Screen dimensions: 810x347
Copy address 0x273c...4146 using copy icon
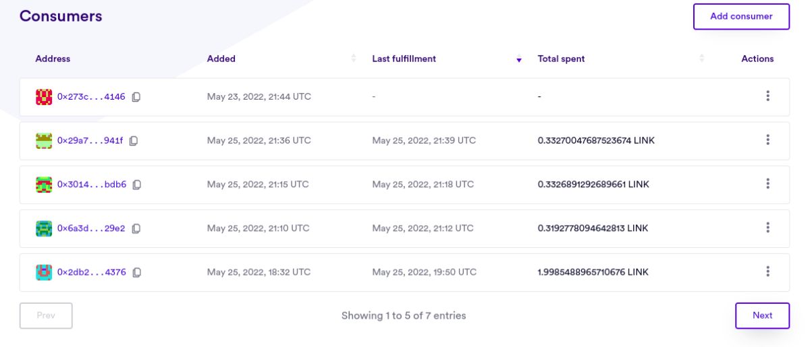(x=136, y=97)
